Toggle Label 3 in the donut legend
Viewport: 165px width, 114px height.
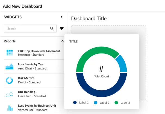(122, 103)
